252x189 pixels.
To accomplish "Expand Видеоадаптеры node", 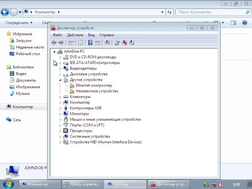I will pos(60,69).
